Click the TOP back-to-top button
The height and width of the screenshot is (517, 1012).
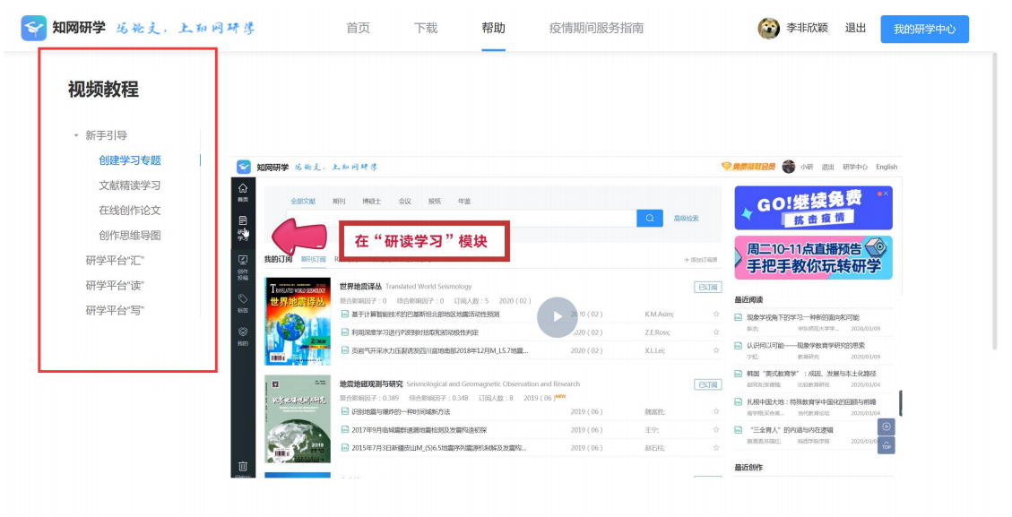point(886,445)
